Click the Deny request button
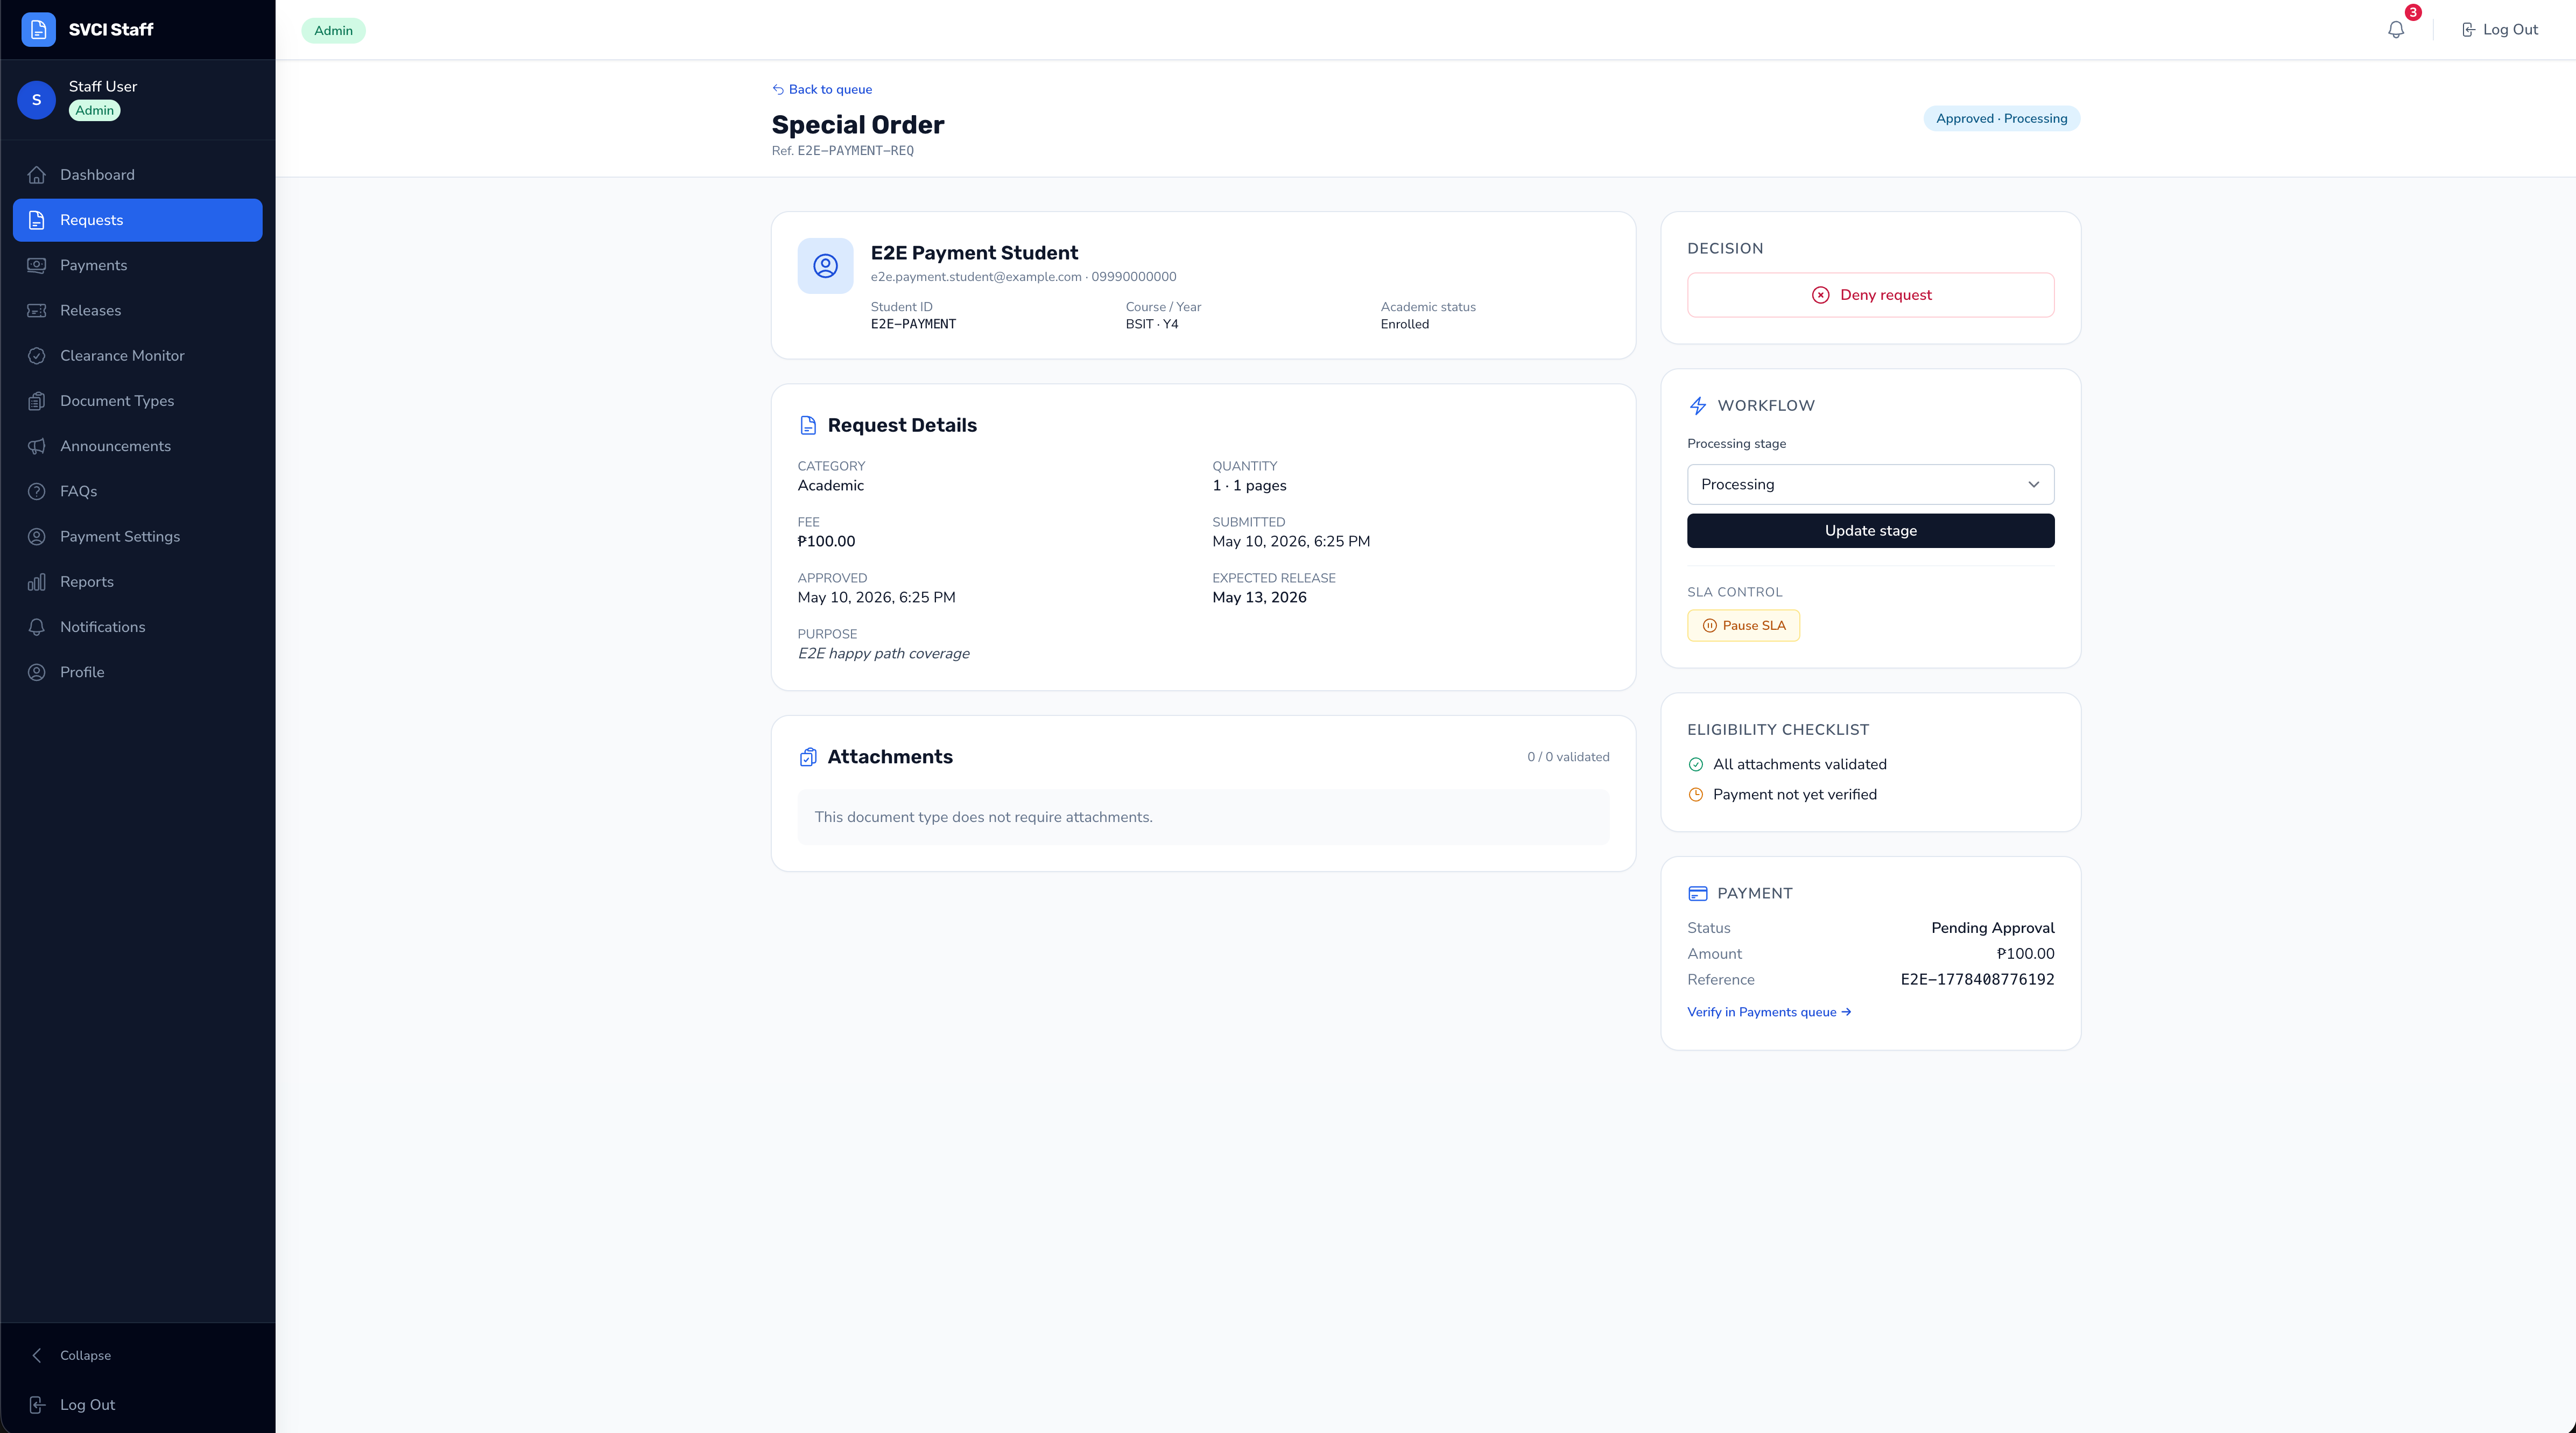Viewport: 2576px width, 1433px height. tap(1870, 295)
